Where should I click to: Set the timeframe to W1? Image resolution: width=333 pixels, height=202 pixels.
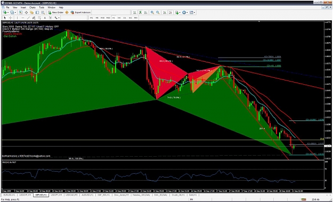point(130,18)
